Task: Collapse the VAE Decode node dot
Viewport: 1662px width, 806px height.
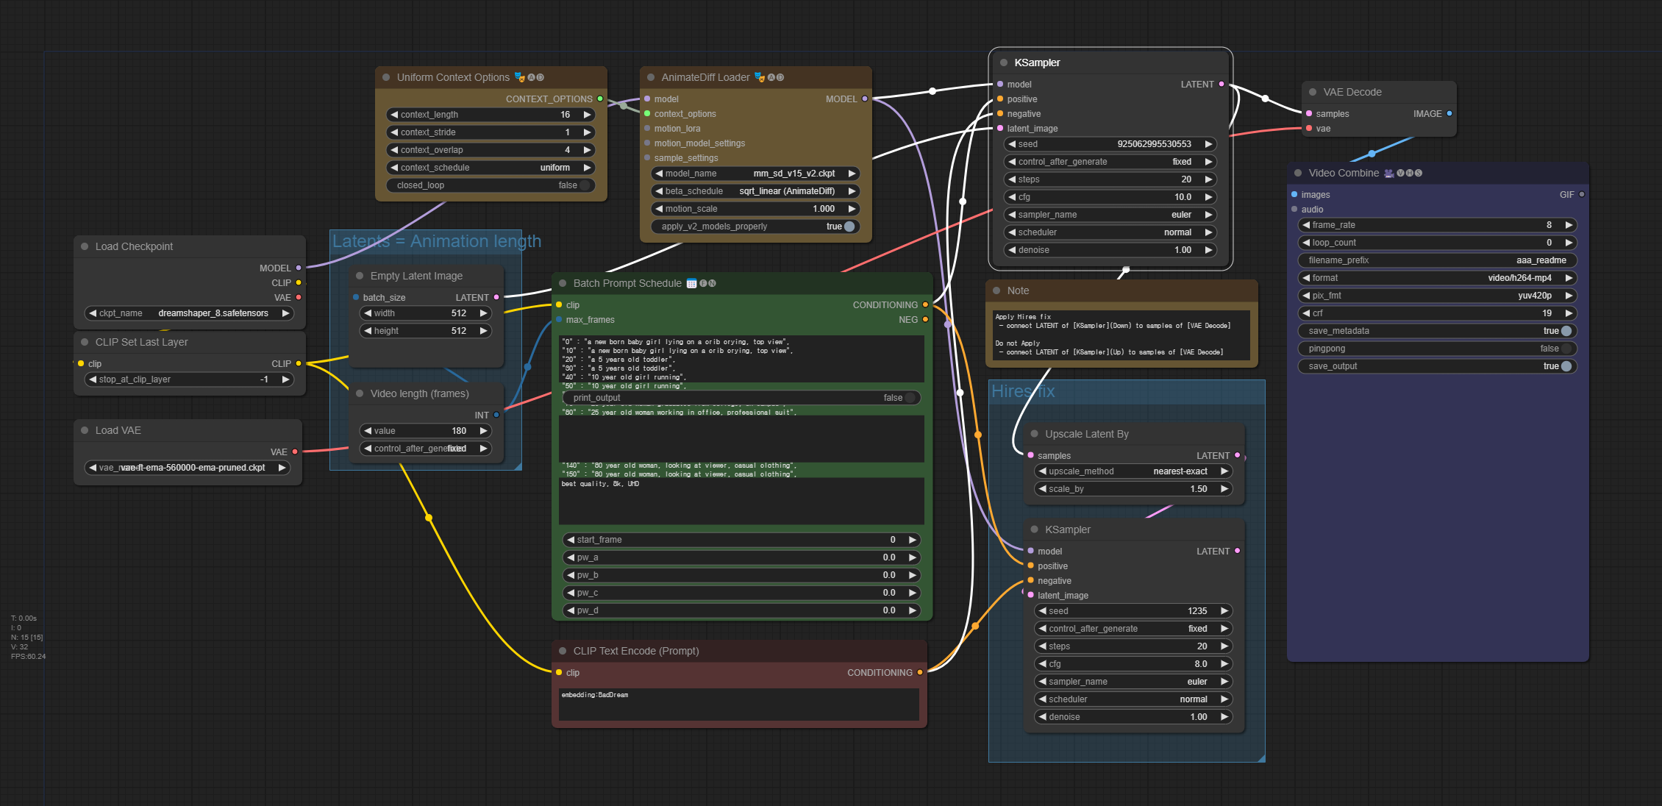Action: pyautogui.click(x=1313, y=92)
